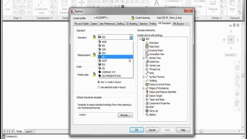Select Use 1:1 scale in layout
Viewport: 247px width, 139px height.
pos(98,82)
